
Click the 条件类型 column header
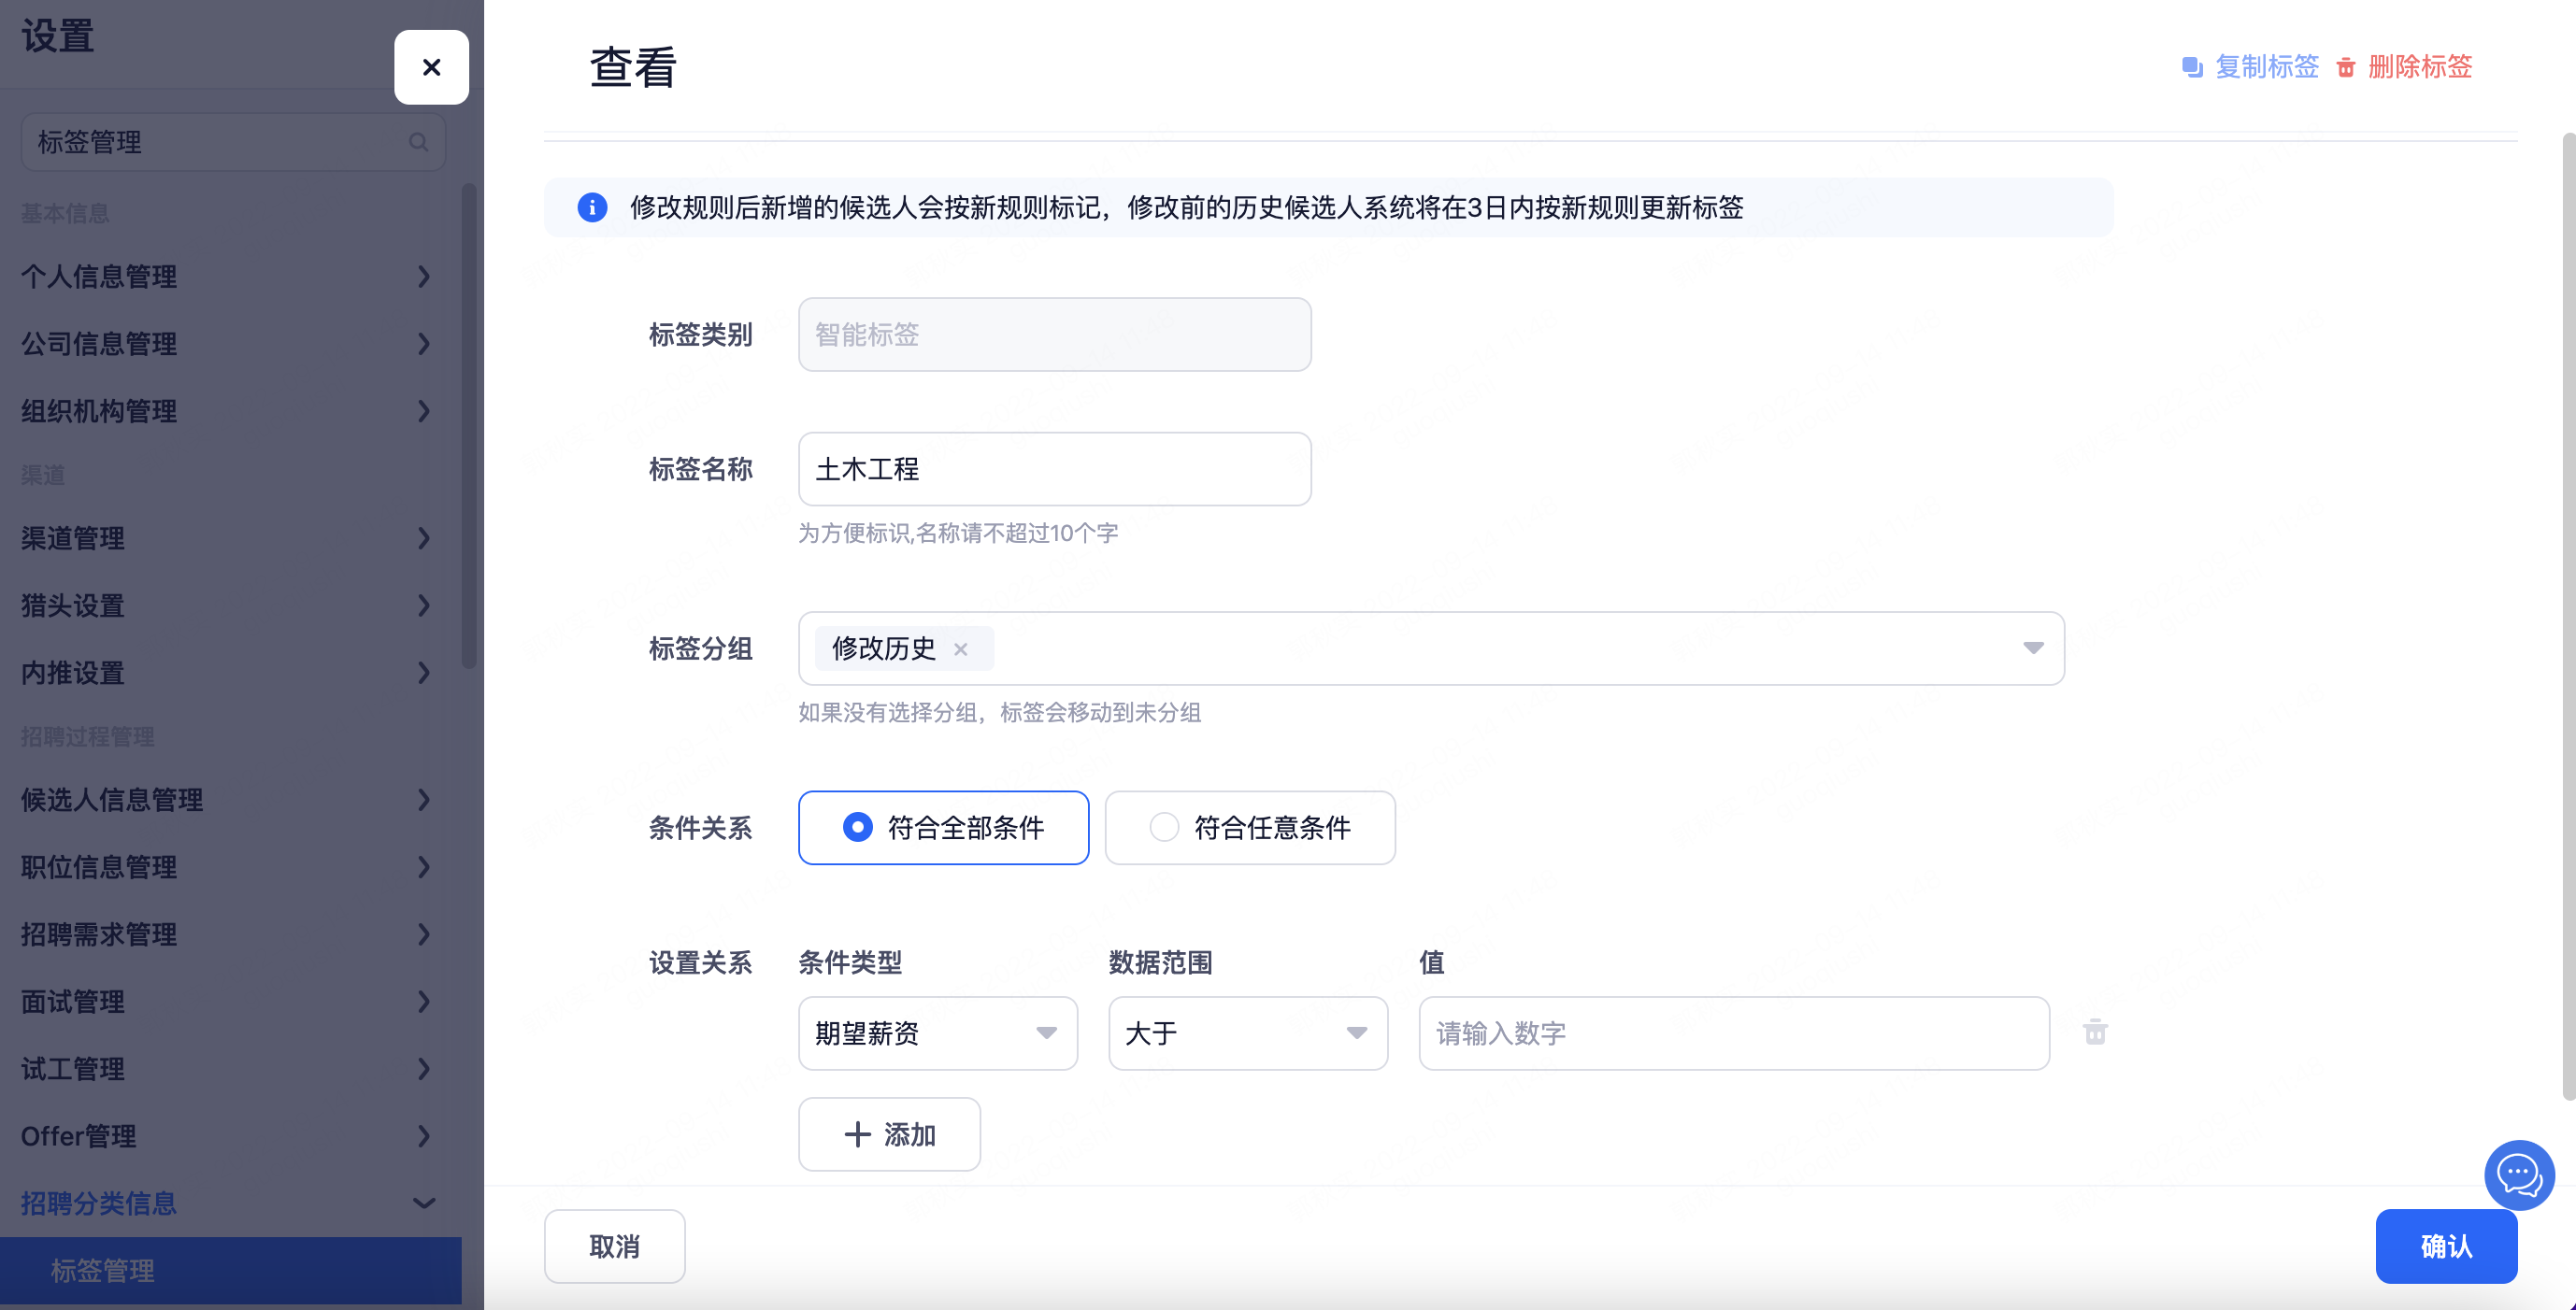(x=850, y=963)
